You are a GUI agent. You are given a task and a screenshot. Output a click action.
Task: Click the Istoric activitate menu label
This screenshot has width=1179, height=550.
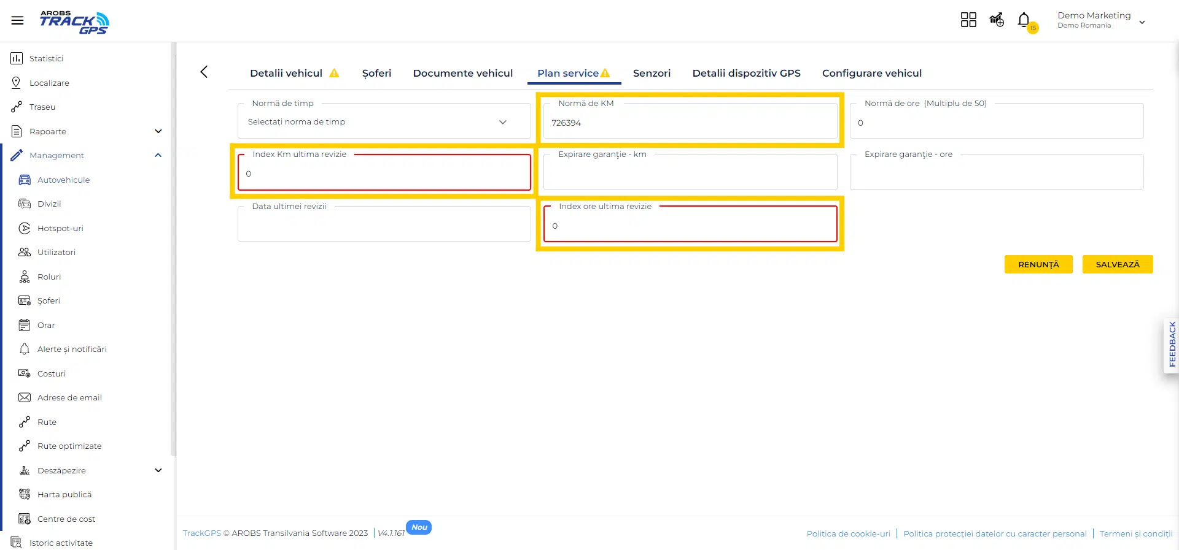(61, 543)
